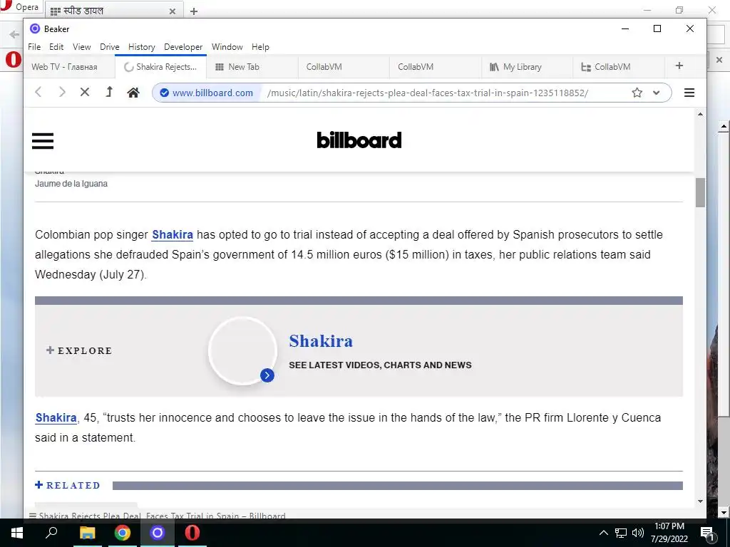Select the CollabVM tab with tree icon
The image size is (730, 547).
(618, 66)
